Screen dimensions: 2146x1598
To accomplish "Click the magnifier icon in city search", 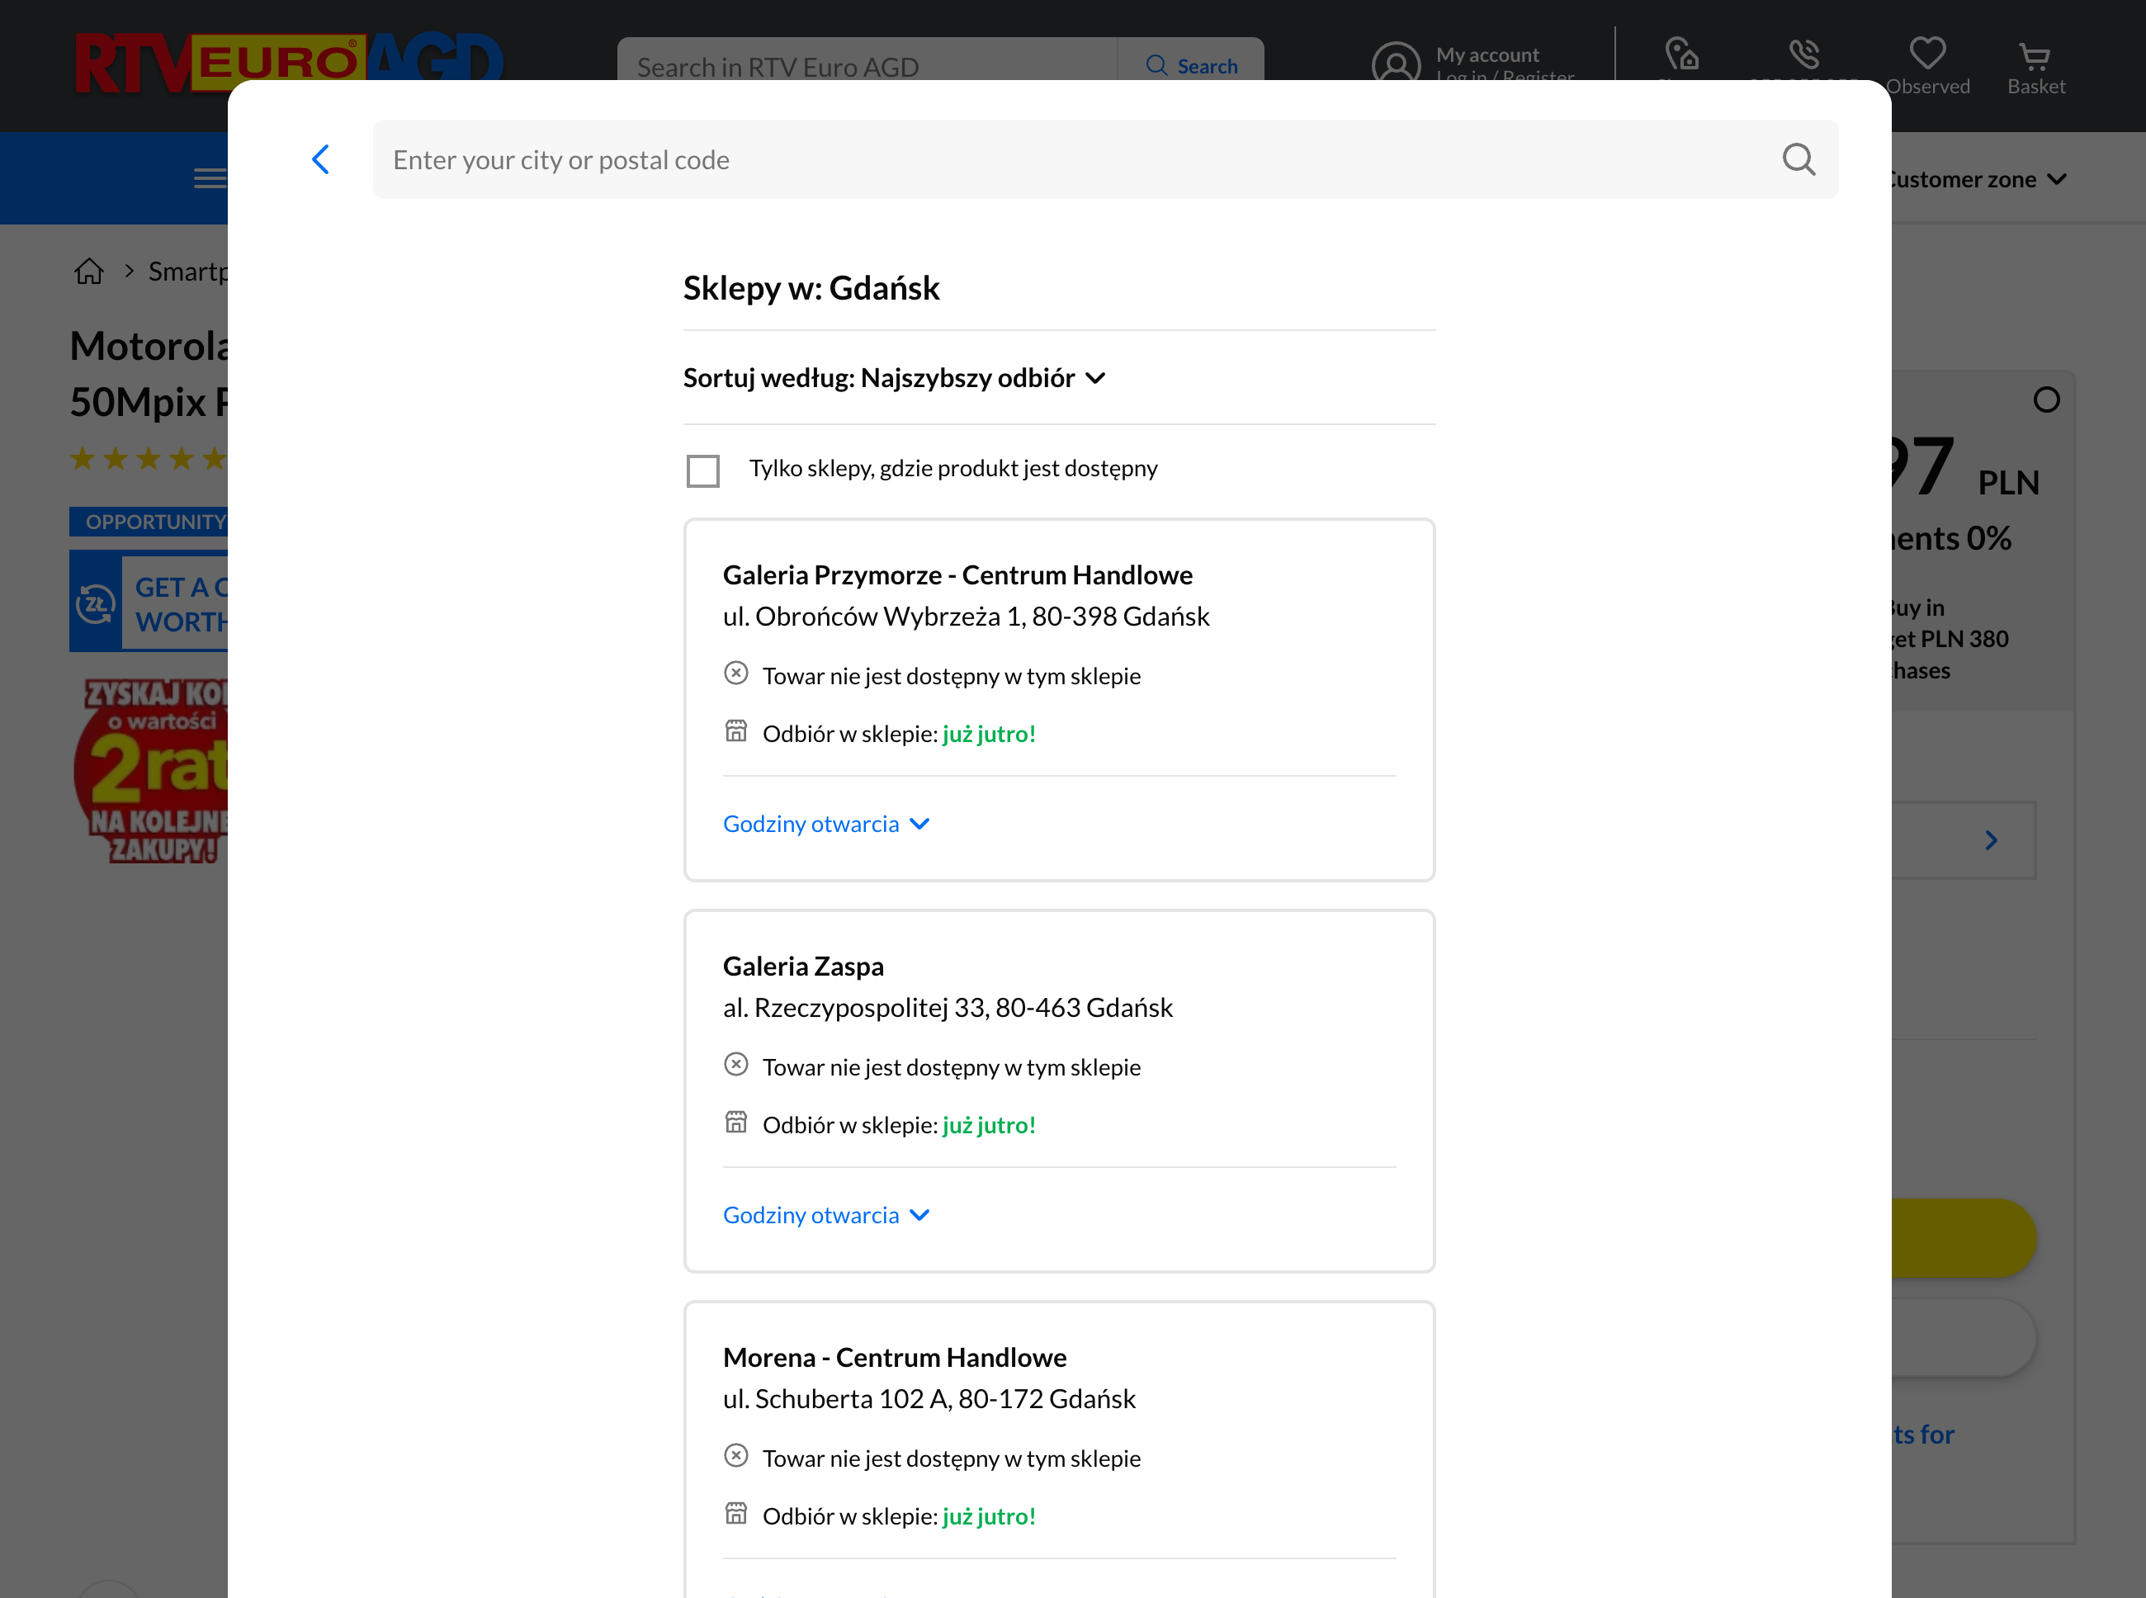I will [x=1798, y=159].
